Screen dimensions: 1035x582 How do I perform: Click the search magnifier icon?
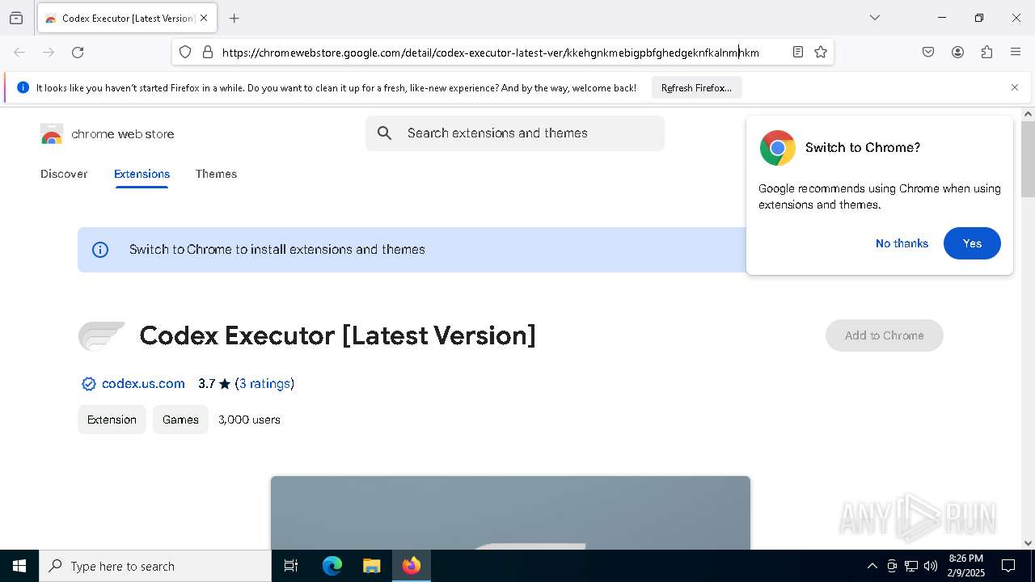tap(385, 133)
